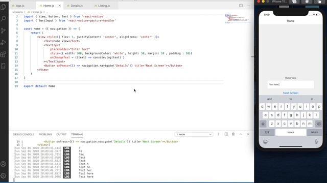327x183 pixels.
Task: Kill terminal using the trash icon
Action: tap(233, 134)
